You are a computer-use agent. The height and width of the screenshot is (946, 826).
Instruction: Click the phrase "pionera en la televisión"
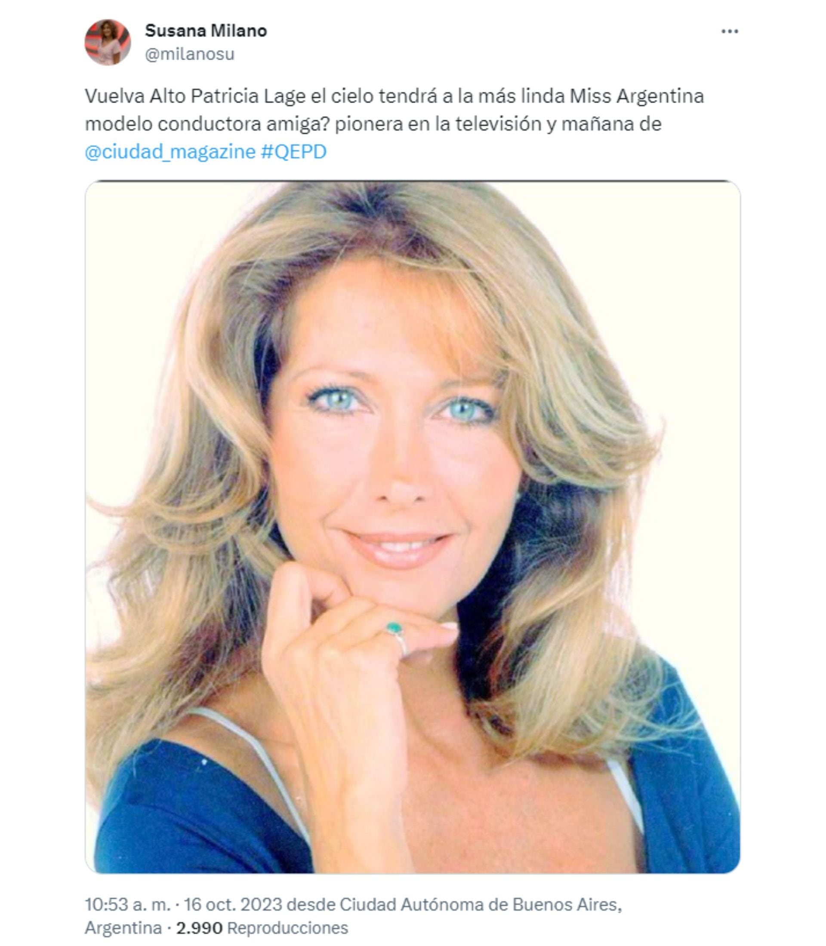click(x=438, y=124)
